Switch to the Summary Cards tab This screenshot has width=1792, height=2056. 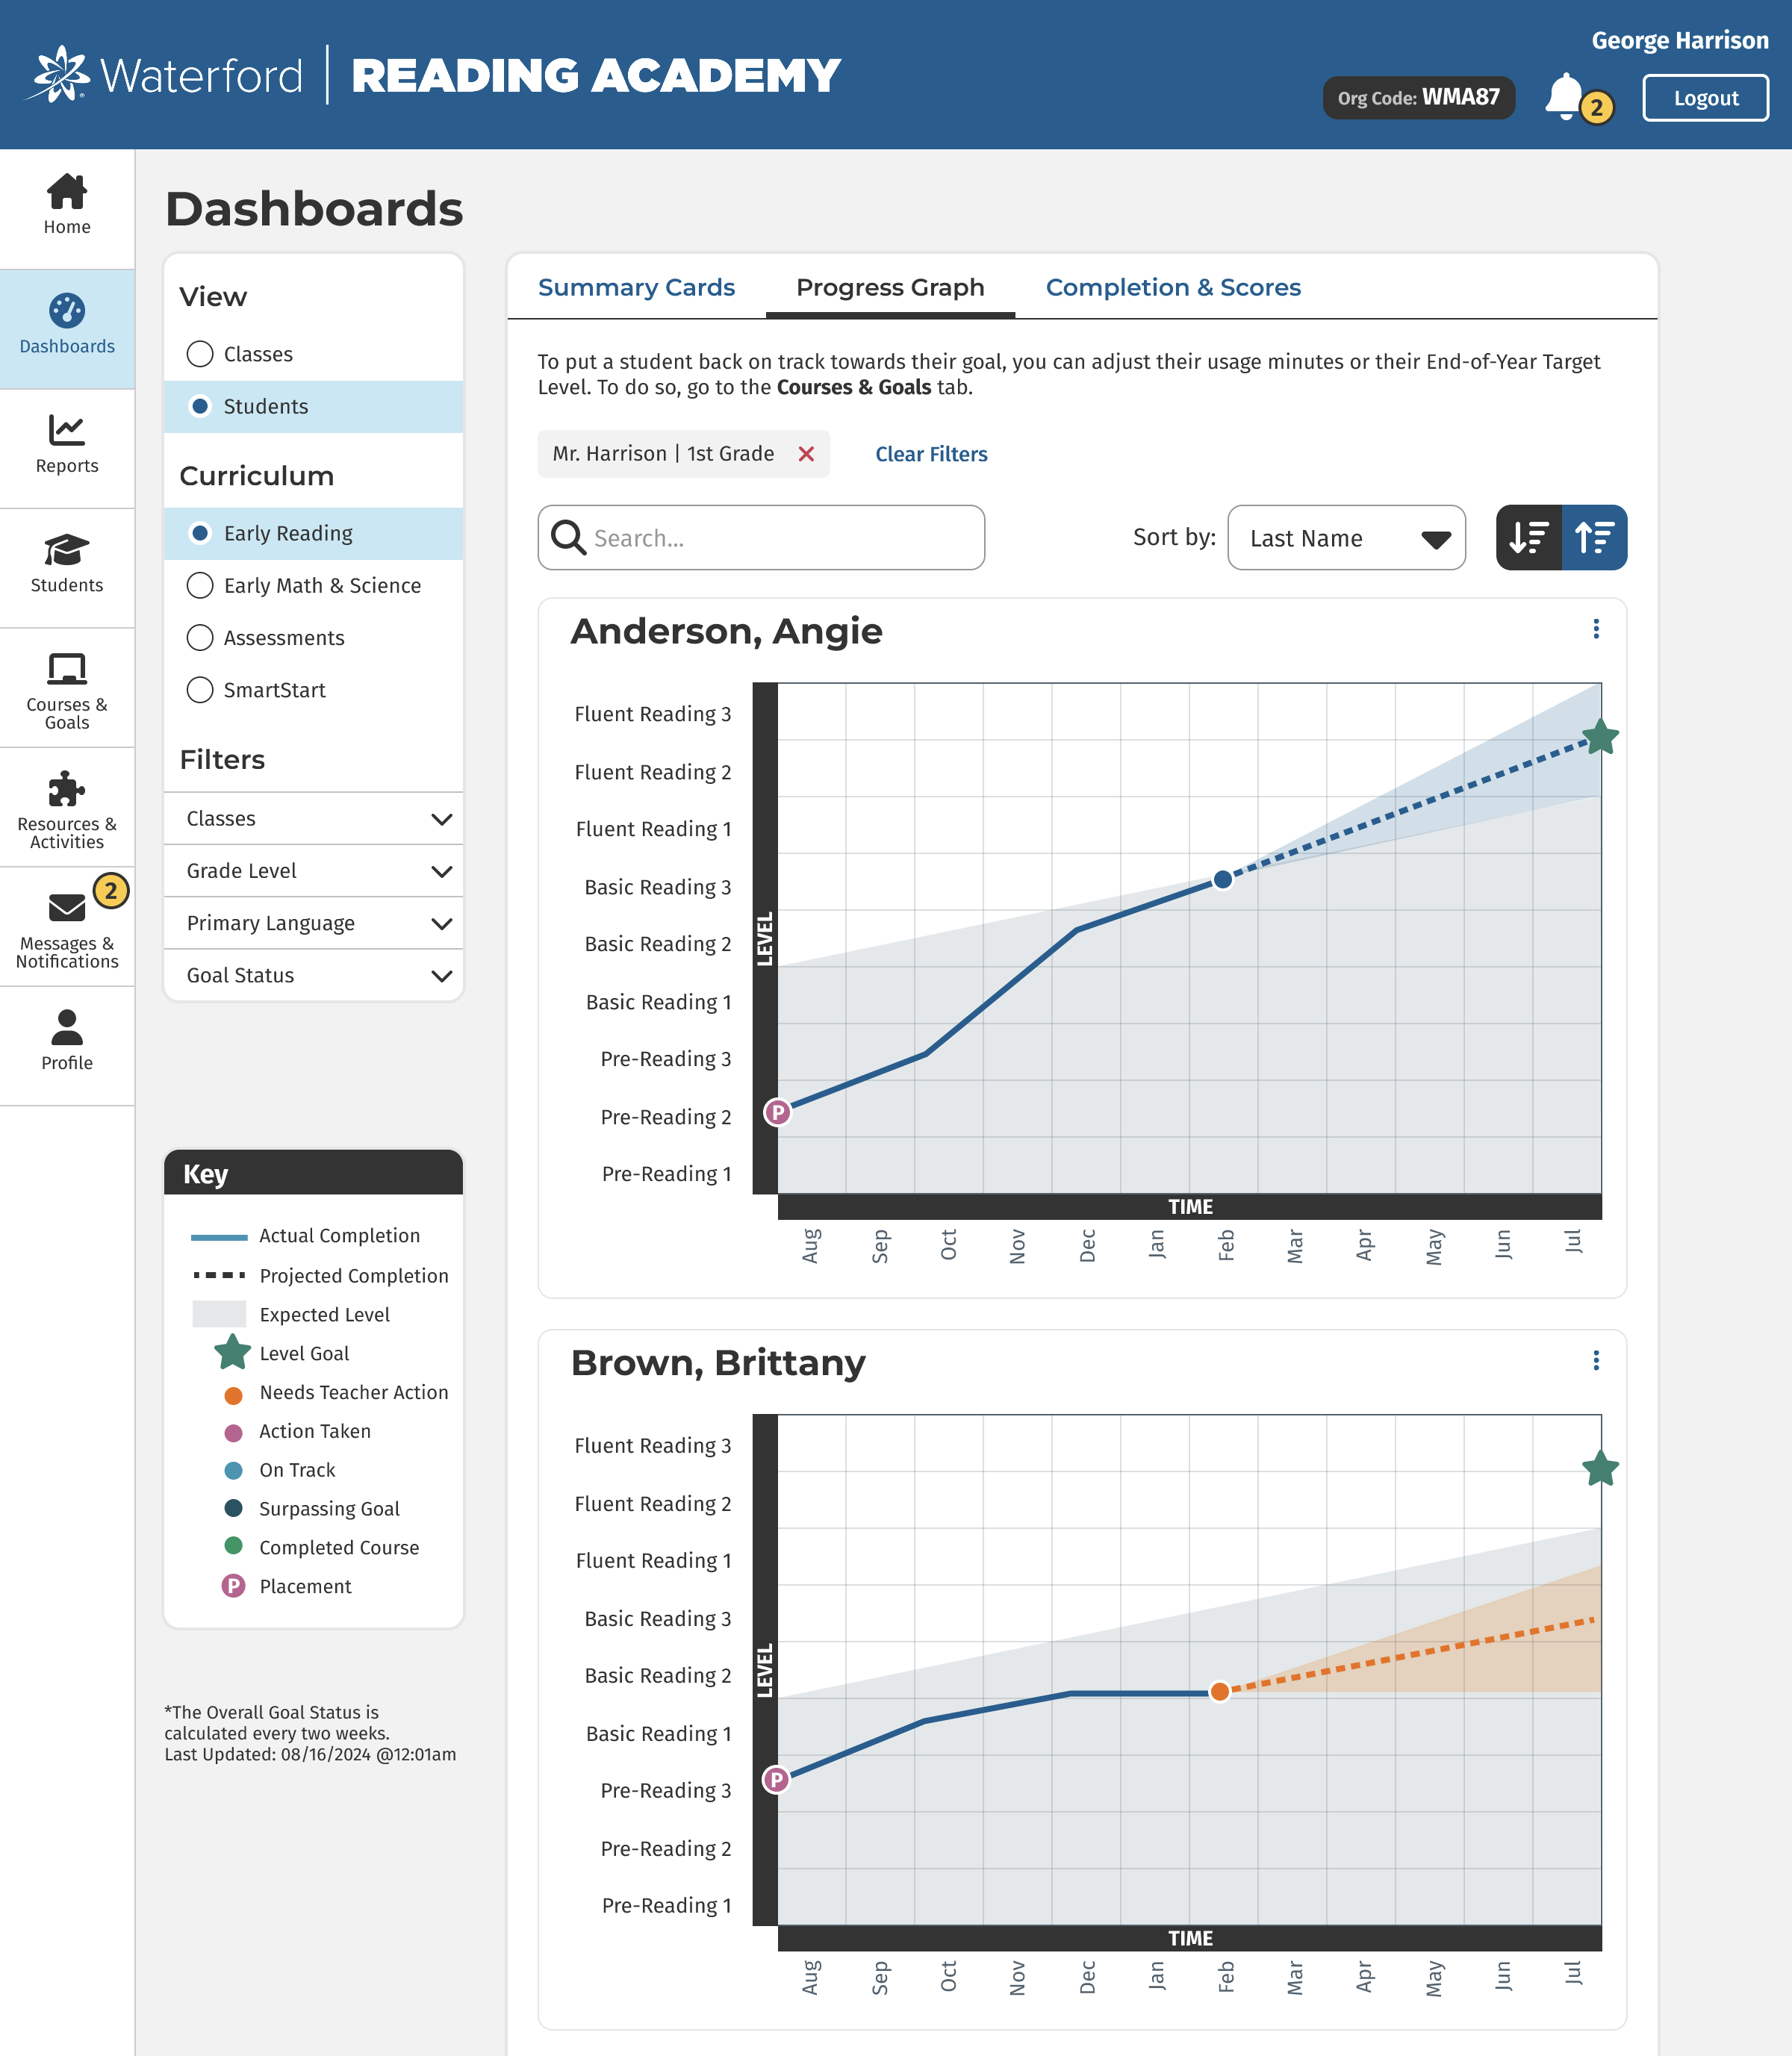tap(636, 288)
